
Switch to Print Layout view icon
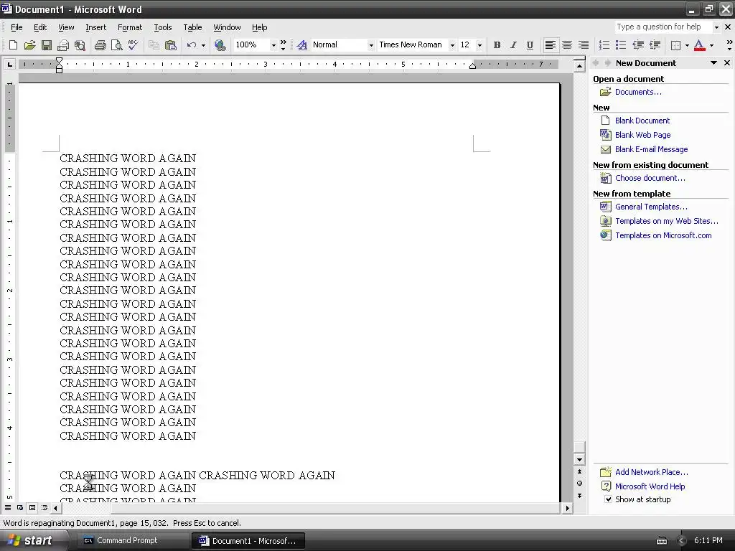(32, 507)
